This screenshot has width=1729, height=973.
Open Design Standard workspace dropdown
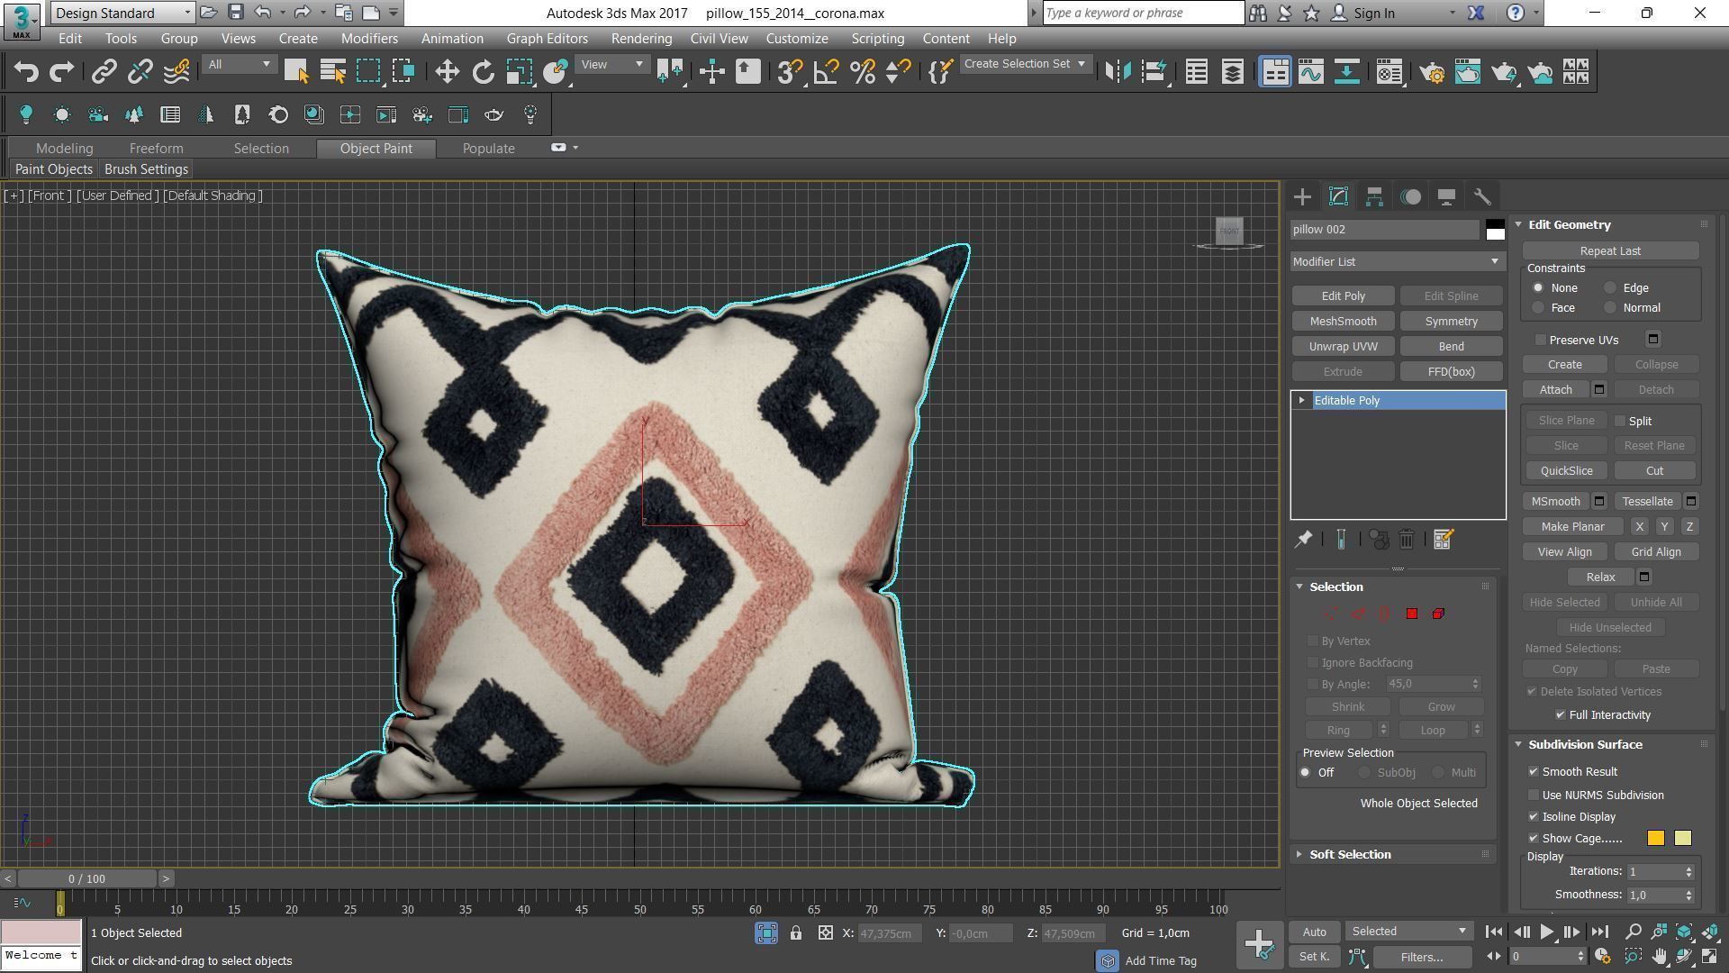pyautogui.click(x=122, y=13)
